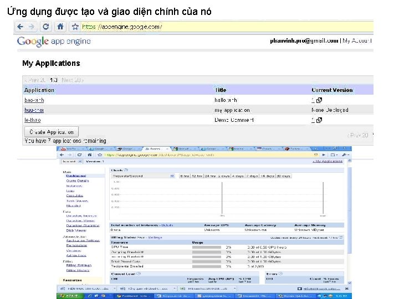
Task: Go forward in the My Applications browser
Action: click(32, 27)
